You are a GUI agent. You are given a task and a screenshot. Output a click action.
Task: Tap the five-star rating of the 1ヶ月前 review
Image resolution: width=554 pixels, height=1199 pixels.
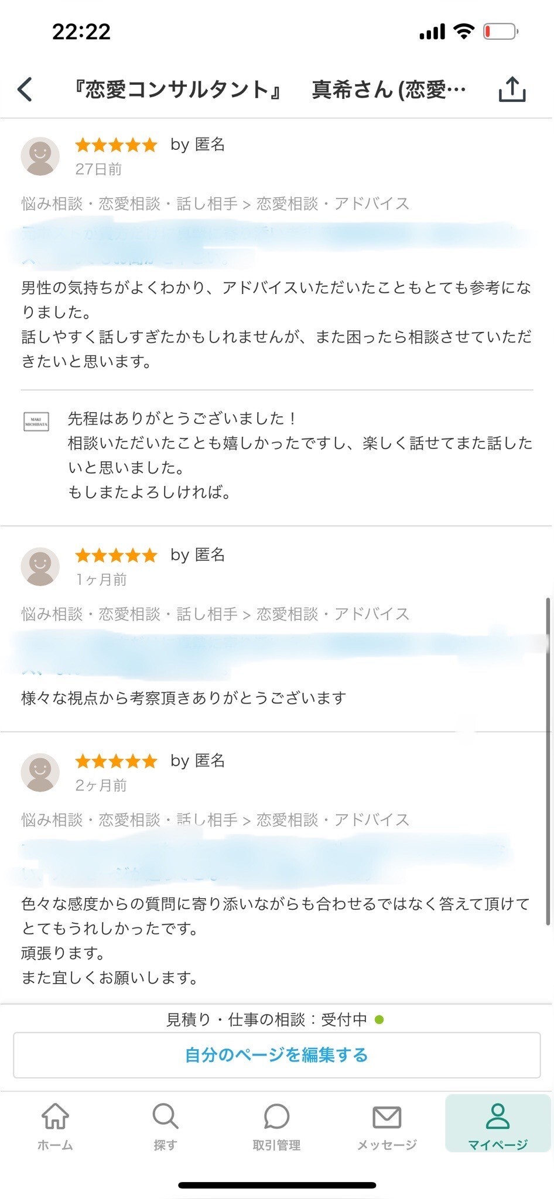[117, 555]
